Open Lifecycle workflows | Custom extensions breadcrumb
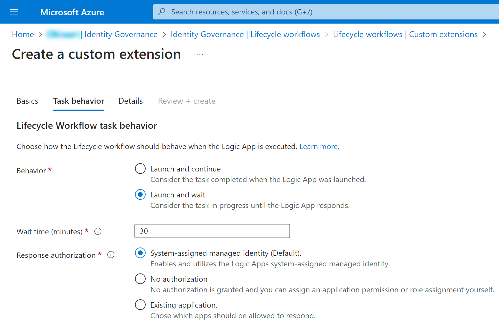The width and height of the screenshot is (499, 330). 405,34
